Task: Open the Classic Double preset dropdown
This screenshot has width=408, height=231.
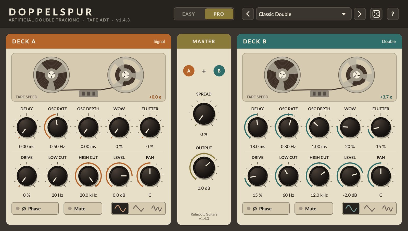Action: click(x=304, y=14)
